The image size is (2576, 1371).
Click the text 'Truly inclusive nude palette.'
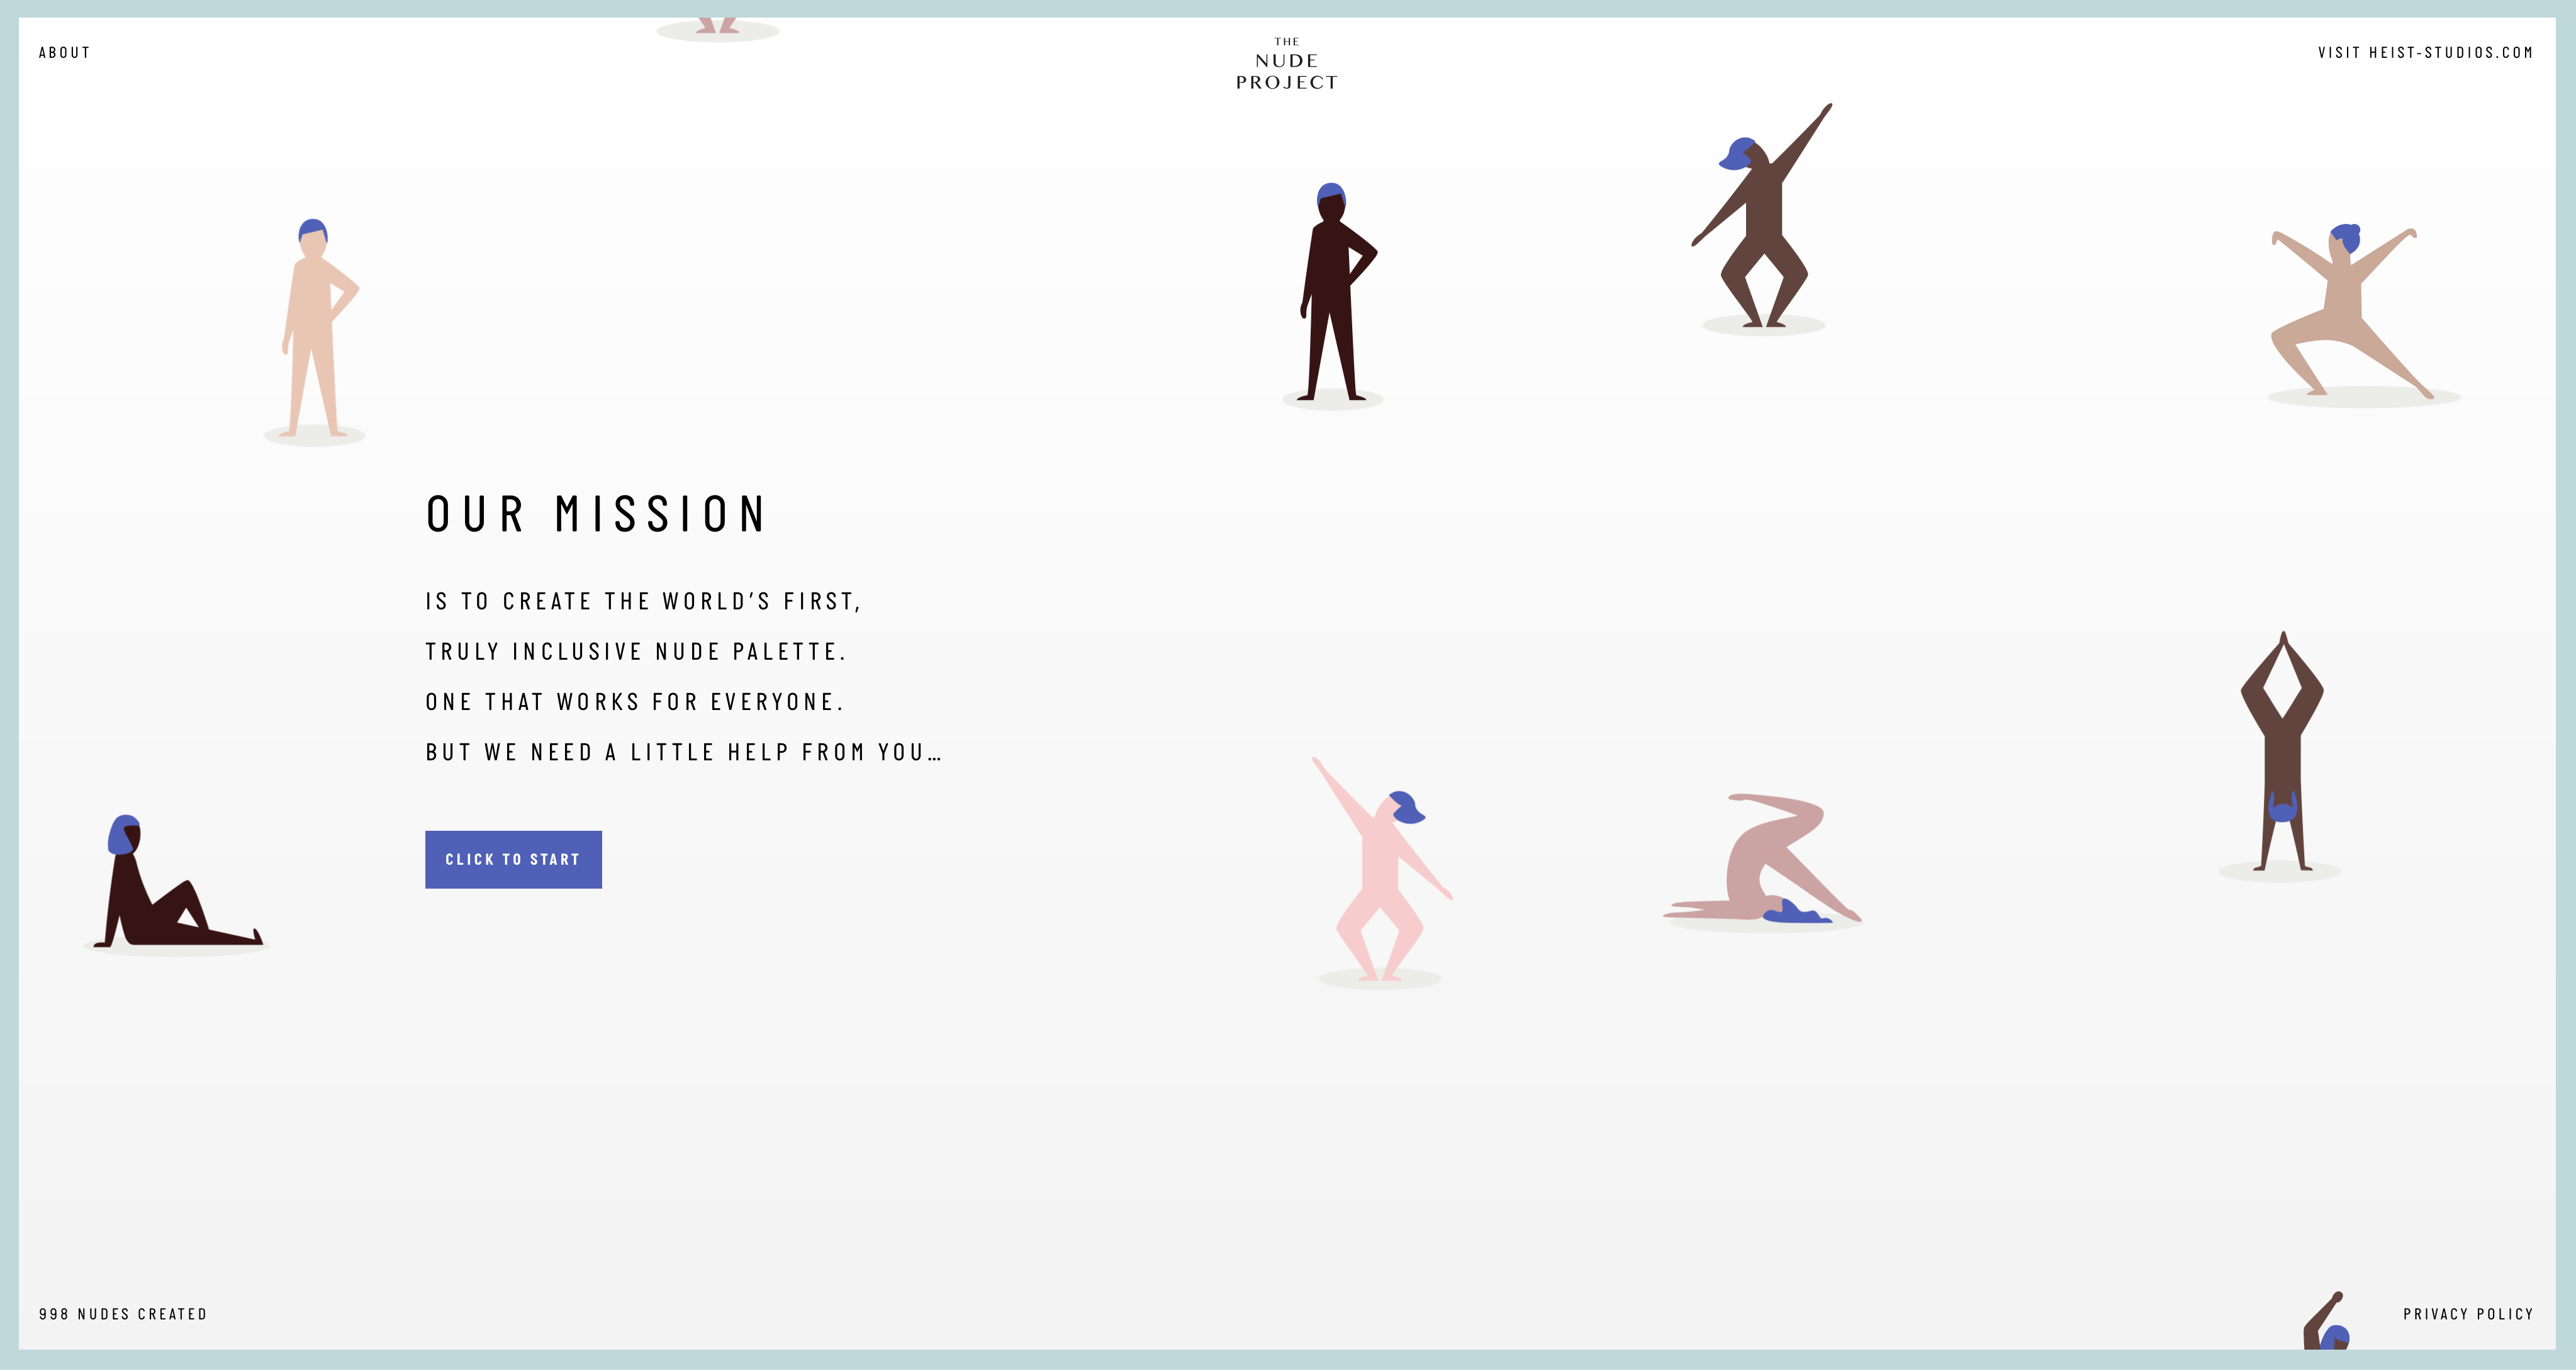coord(636,652)
